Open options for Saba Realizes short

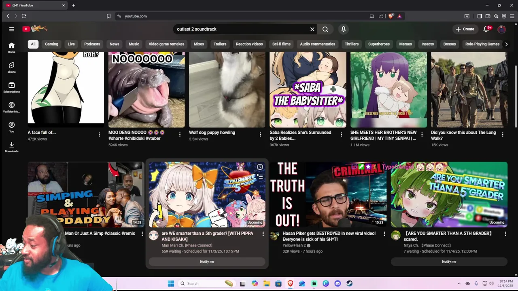click(341, 135)
